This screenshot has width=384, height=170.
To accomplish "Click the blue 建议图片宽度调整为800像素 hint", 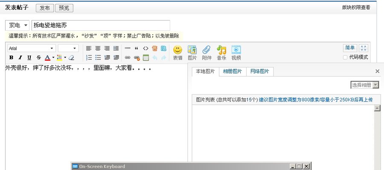I will tap(316, 100).
